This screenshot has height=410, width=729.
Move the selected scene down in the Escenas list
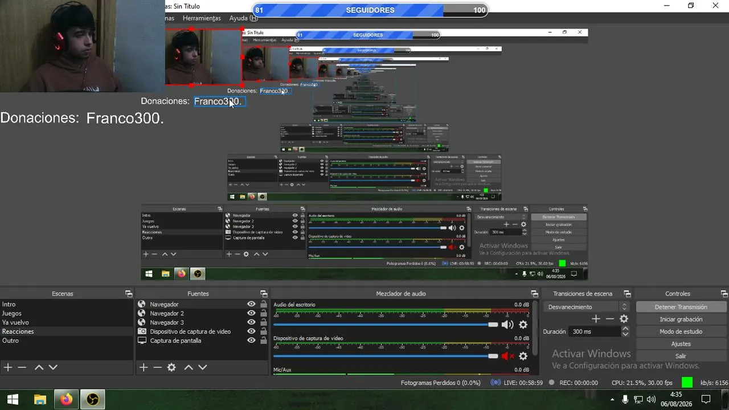pos(53,367)
